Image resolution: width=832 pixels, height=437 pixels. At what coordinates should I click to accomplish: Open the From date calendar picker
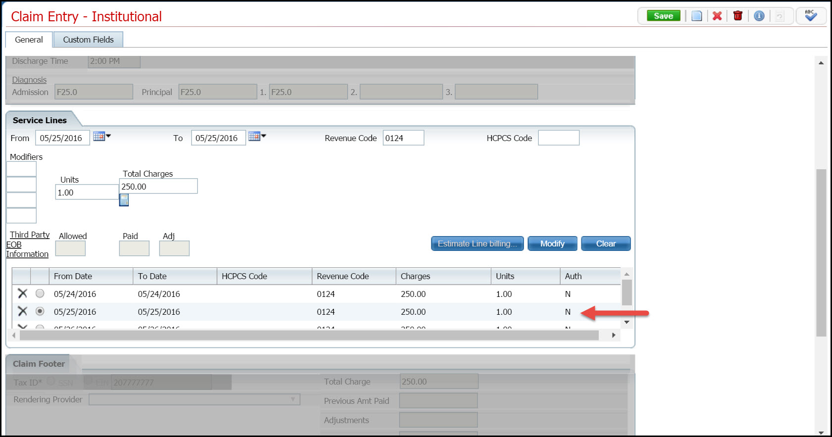pyautogui.click(x=101, y=137)
